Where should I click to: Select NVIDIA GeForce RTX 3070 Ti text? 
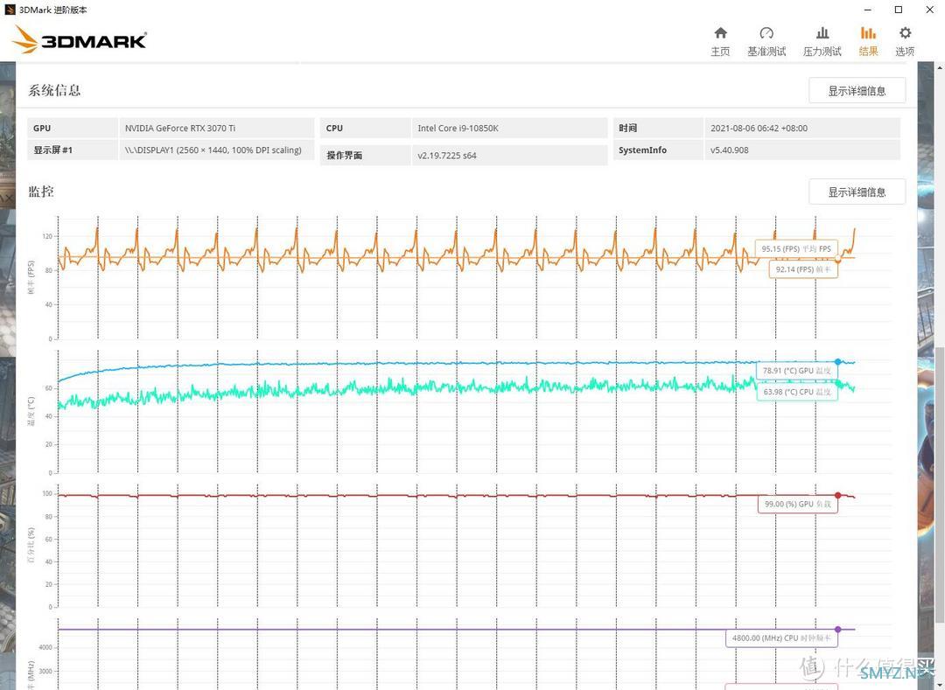[x=180, y=129]
